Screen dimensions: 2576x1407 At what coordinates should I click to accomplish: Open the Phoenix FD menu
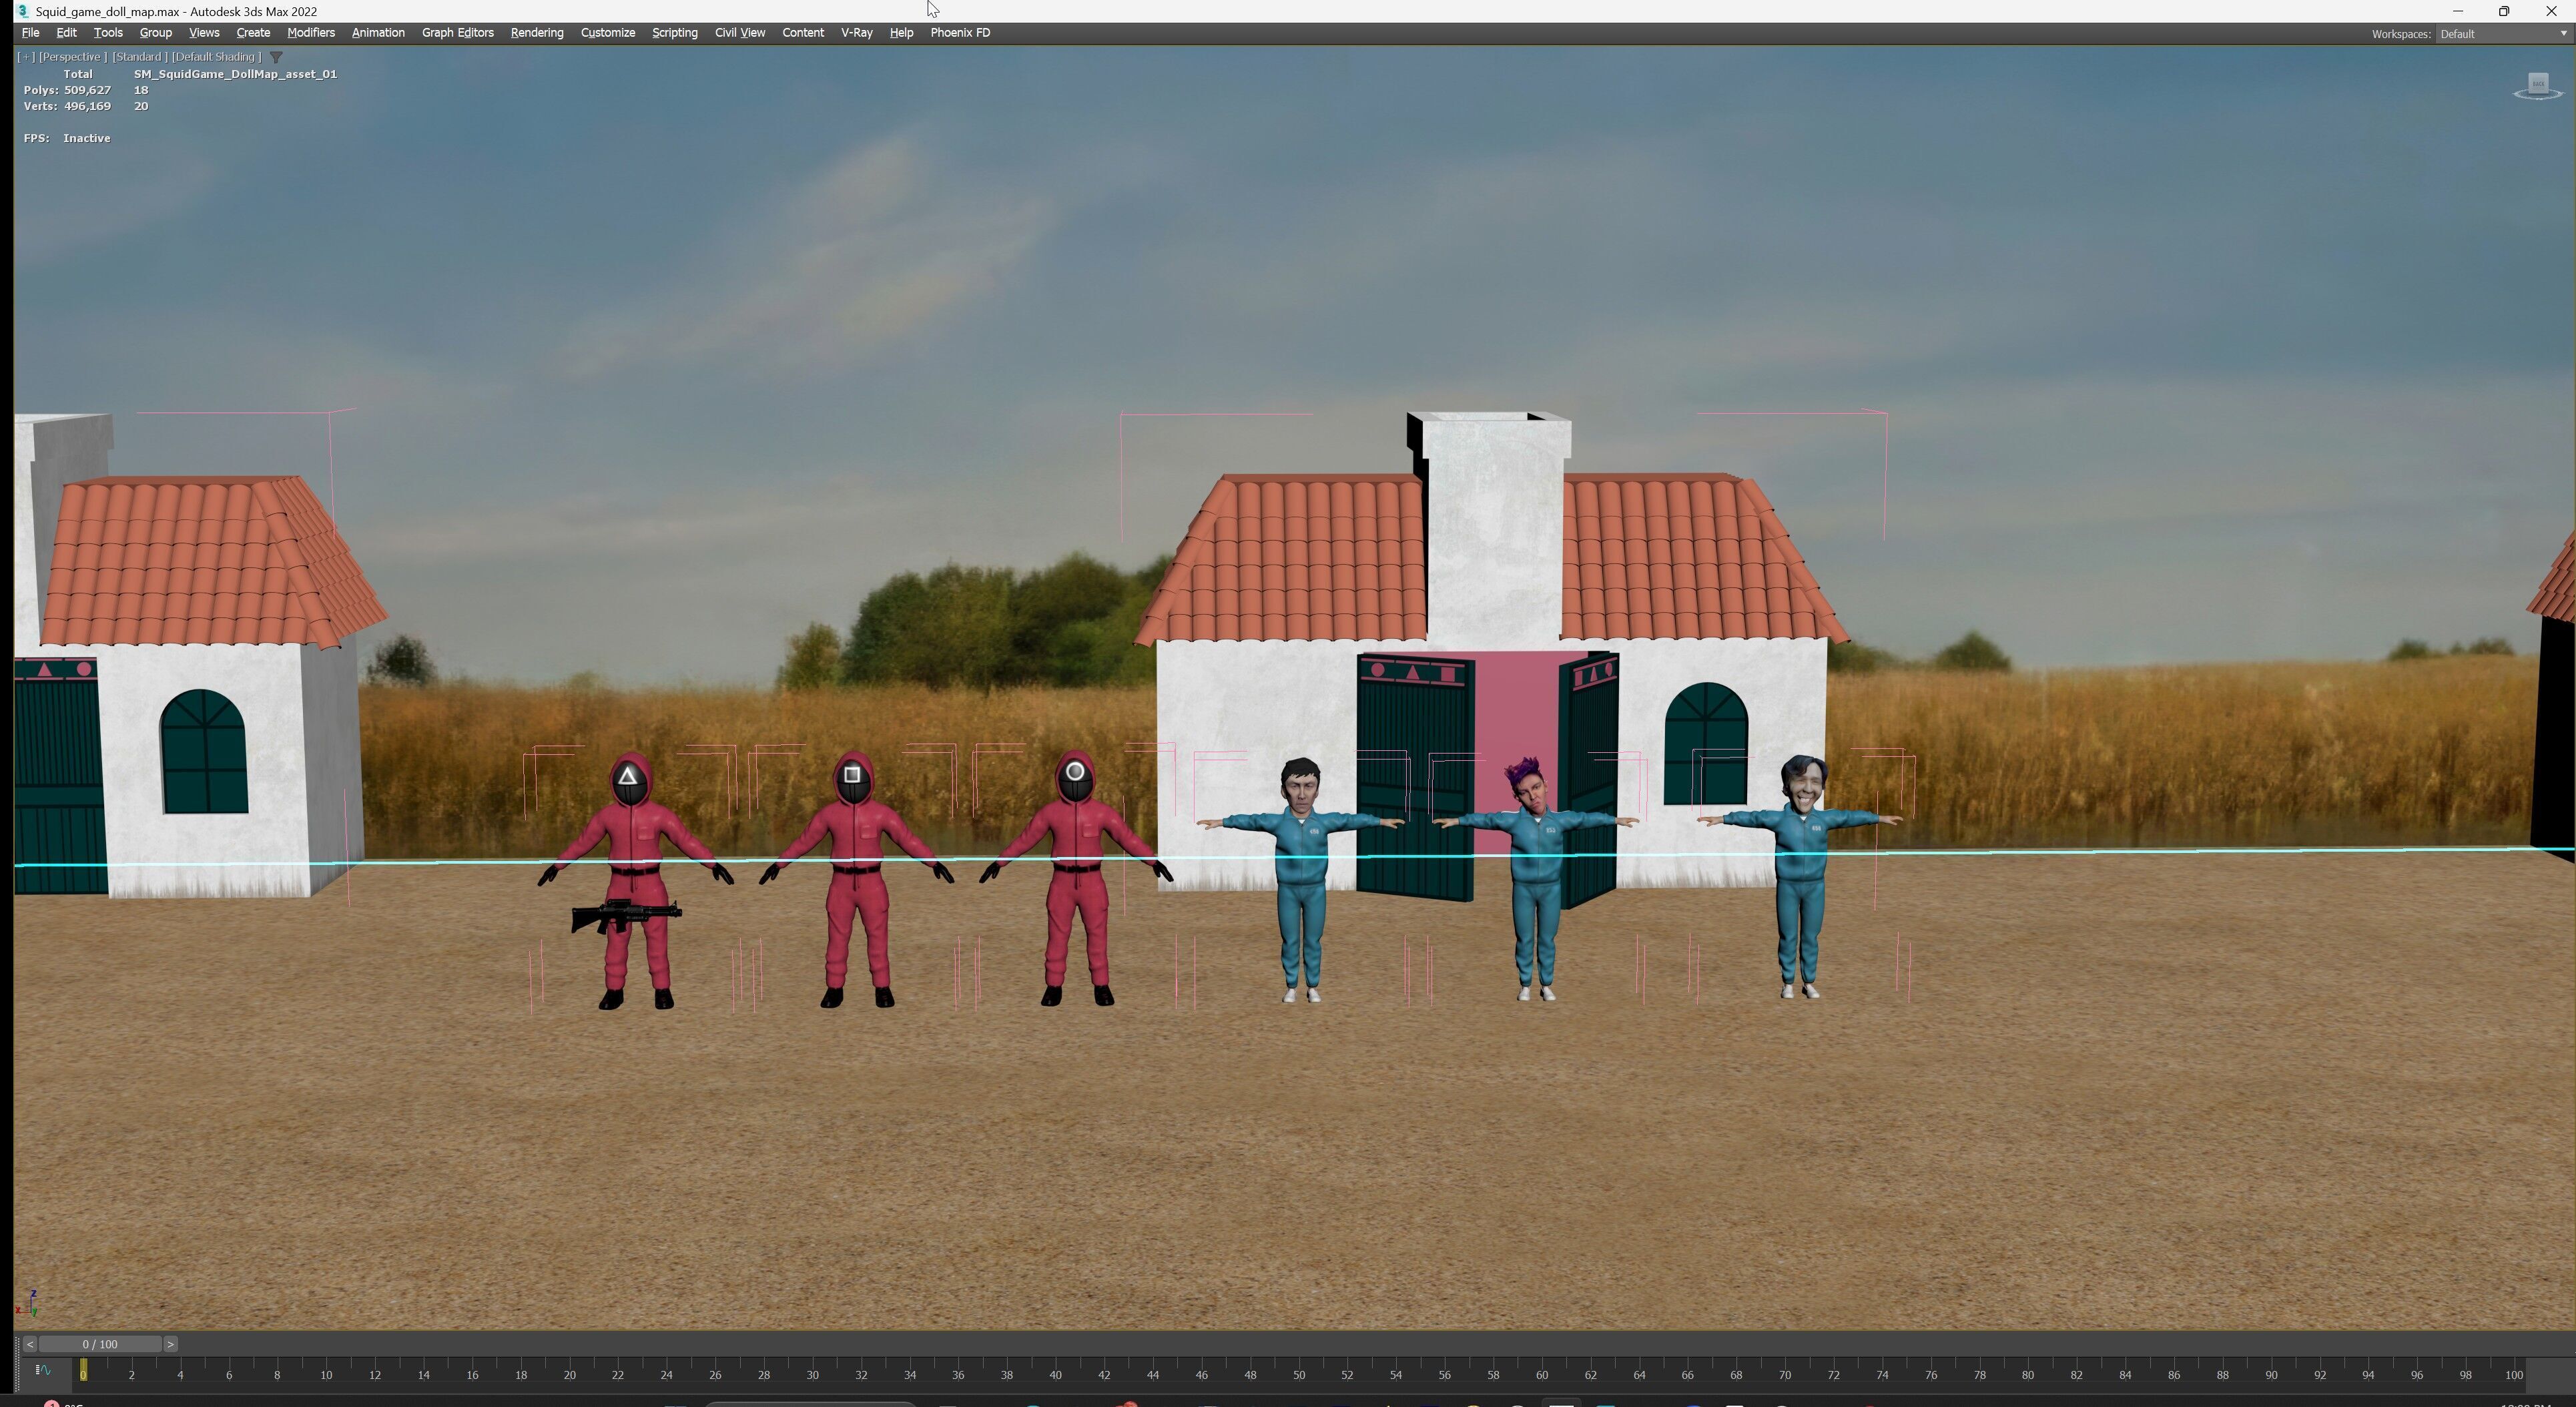[960, 33]
